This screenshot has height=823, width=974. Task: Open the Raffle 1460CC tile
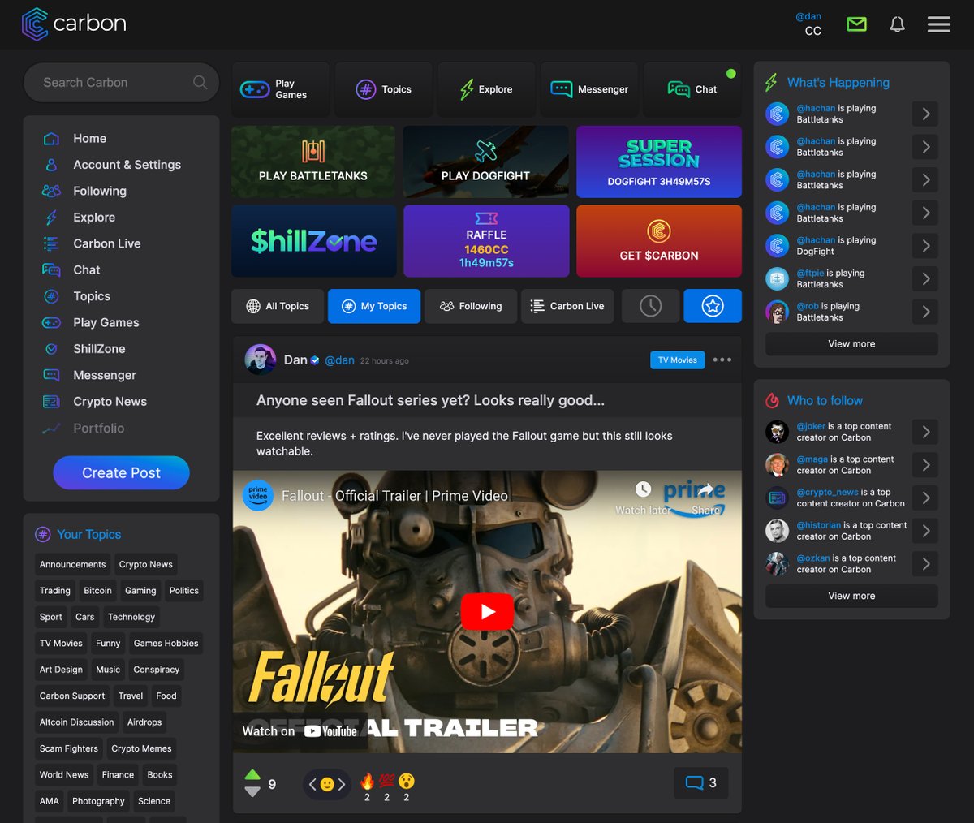pyautogui.click(x=485, y=241)
